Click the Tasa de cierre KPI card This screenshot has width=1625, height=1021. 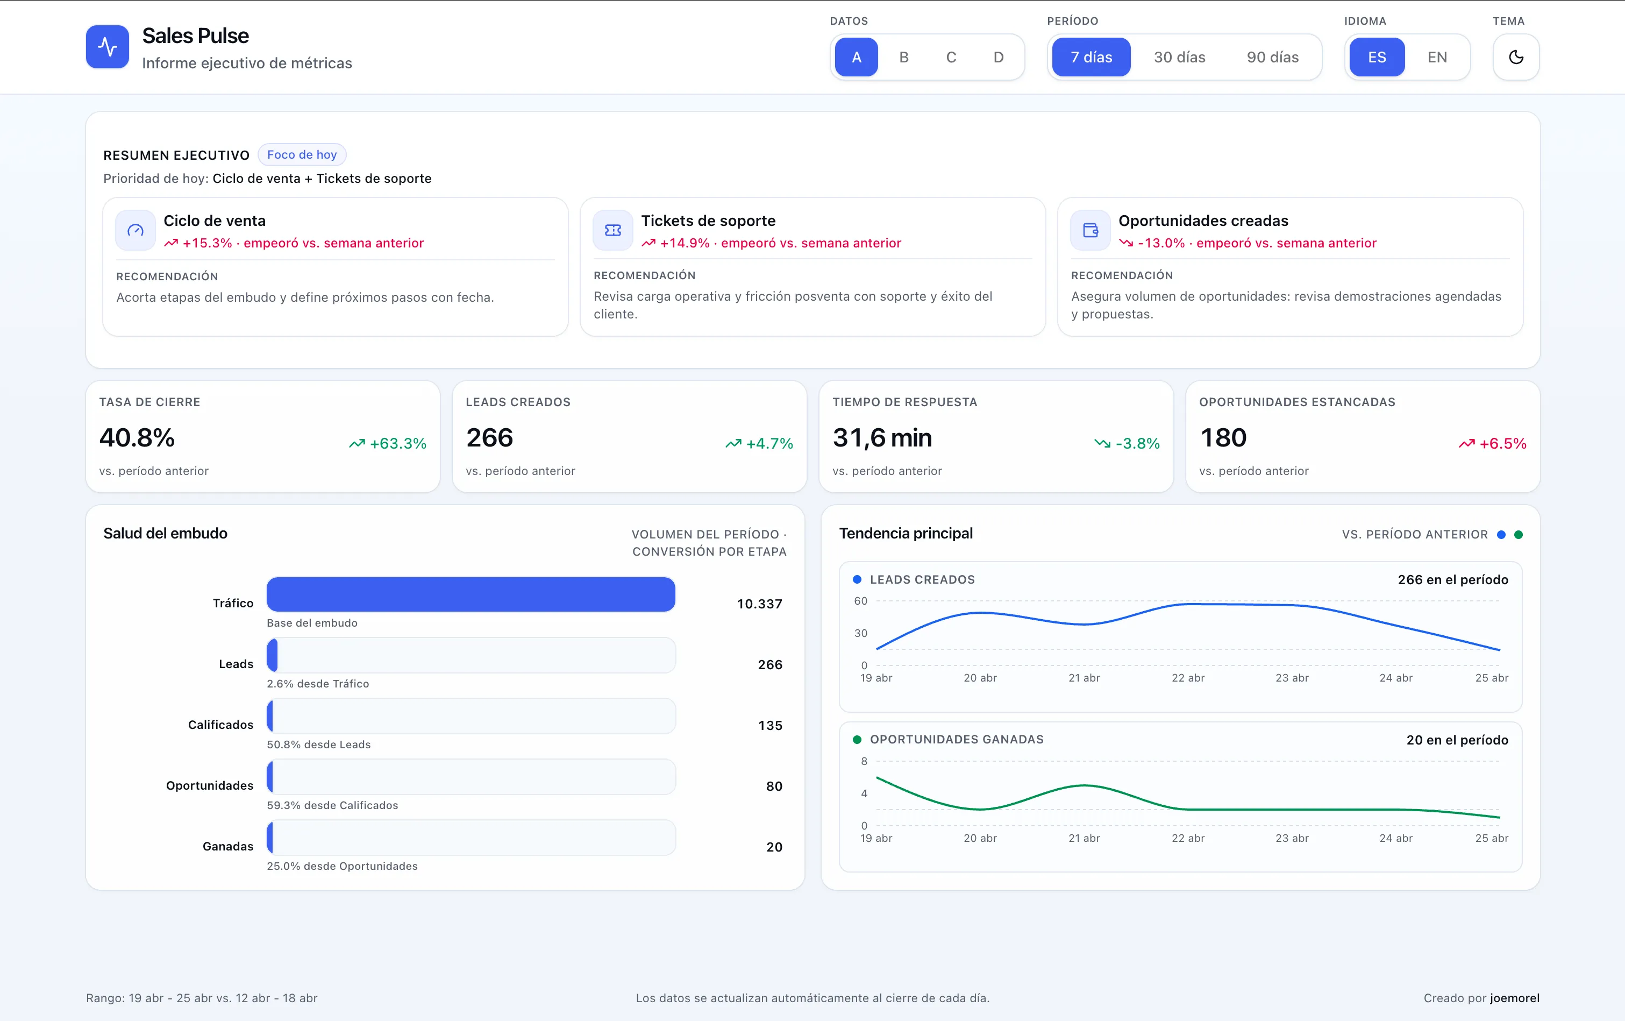pos(262,436)
